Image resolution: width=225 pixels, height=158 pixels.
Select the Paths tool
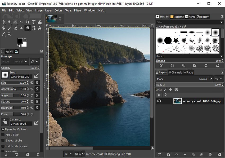[34, 28]
